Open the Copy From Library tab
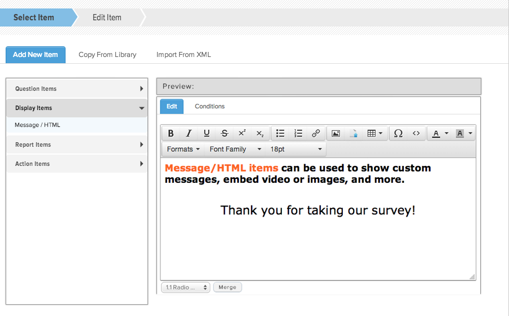Screen dimensions: 509x316 [107, 54]
